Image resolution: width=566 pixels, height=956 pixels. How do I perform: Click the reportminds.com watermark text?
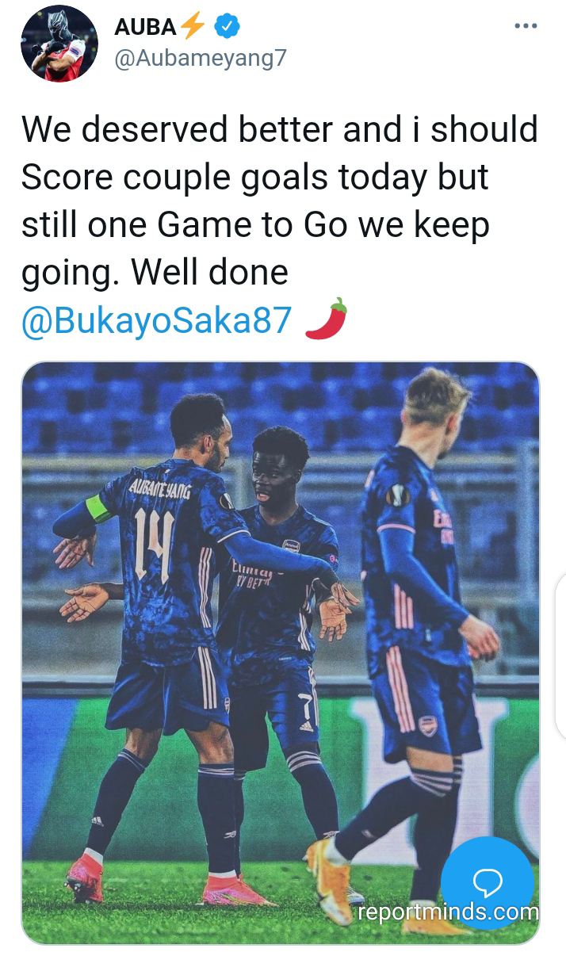448,912
